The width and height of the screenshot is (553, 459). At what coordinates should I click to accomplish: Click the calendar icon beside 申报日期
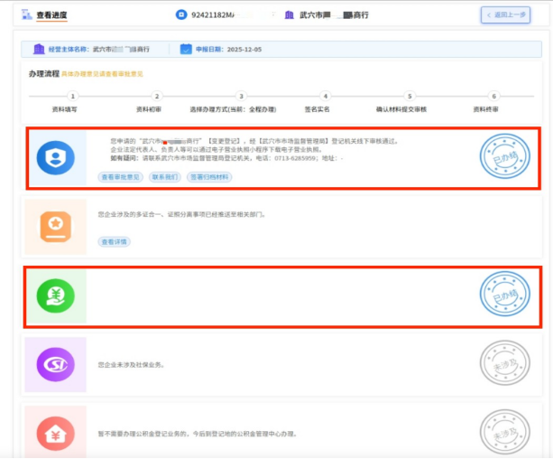coord(186,49)
